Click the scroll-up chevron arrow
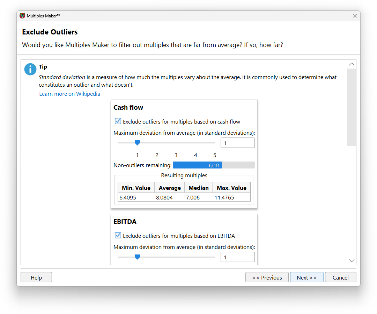The image size is (377, 314). tap(352, 64)
